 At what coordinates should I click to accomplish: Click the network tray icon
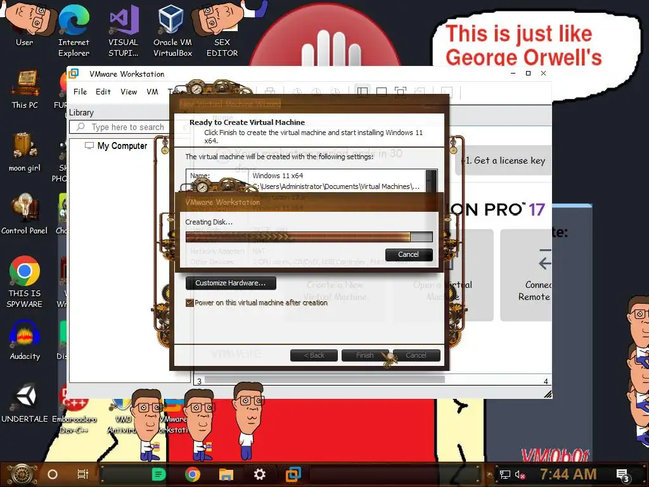pyautogui.click(x=505, y=474)
